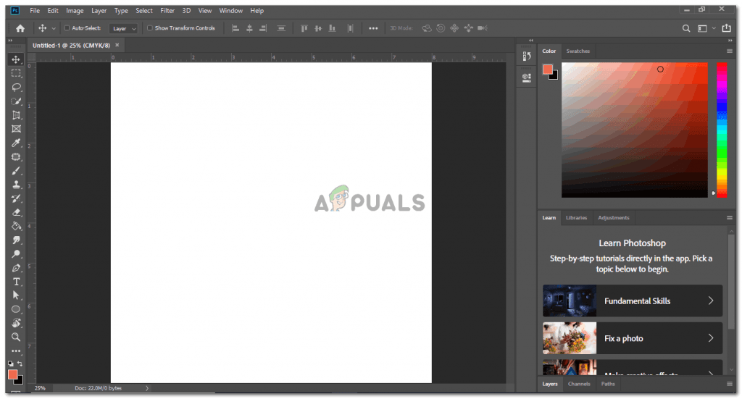Reset default foreground and background colors
The height and width of the screenshot is (399, 742).
11,364
